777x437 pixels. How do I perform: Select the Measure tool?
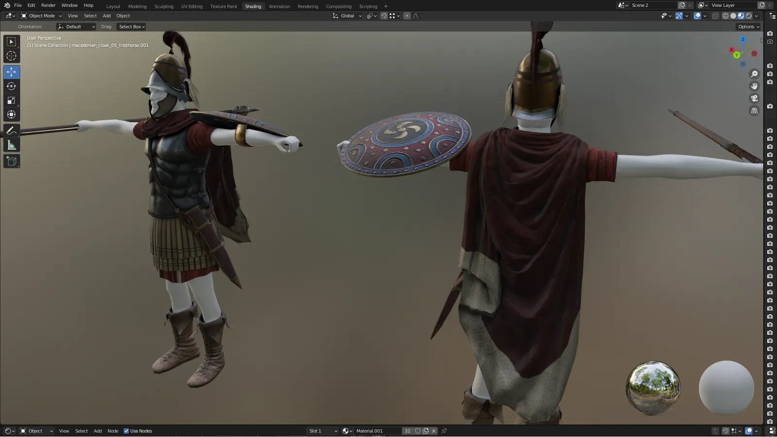pos(11,145)
